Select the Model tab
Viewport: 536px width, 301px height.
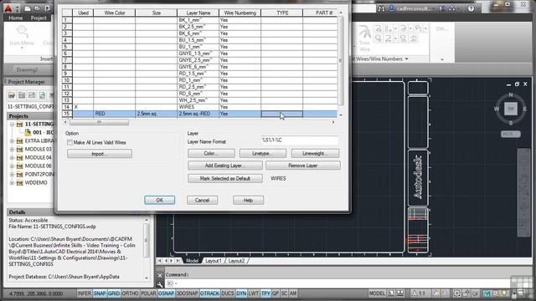pyautogui.click(x=192, y=261)
